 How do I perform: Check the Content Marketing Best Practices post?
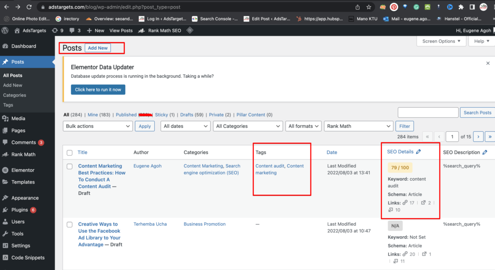pos(70,166)
